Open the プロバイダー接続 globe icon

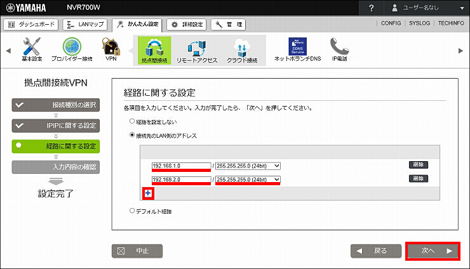(72, 49)
